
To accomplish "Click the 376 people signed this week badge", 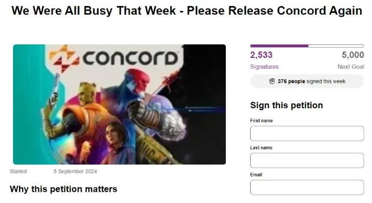I will coord(307,81).
